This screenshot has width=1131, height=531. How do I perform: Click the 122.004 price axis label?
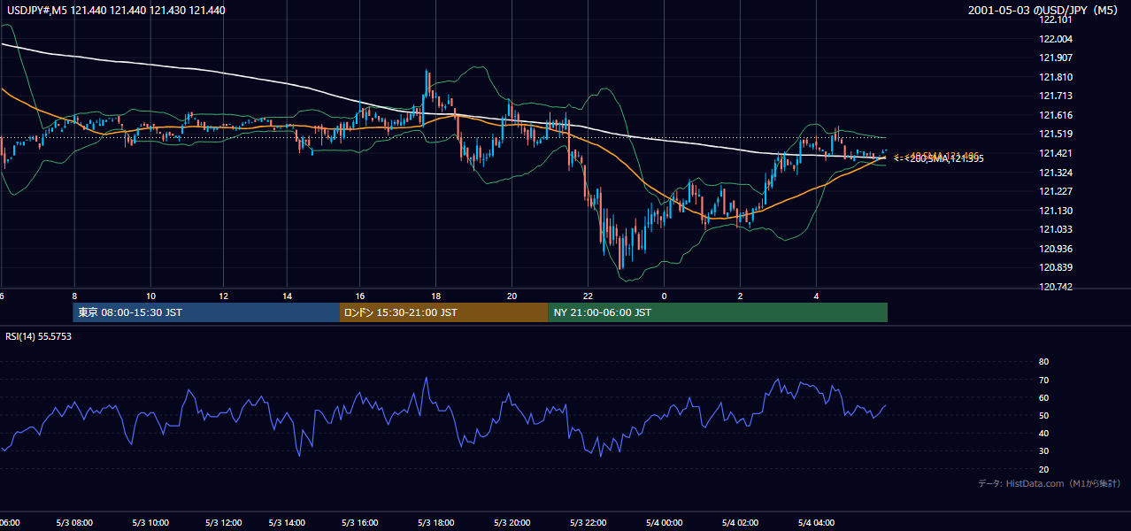point(1056,39)
